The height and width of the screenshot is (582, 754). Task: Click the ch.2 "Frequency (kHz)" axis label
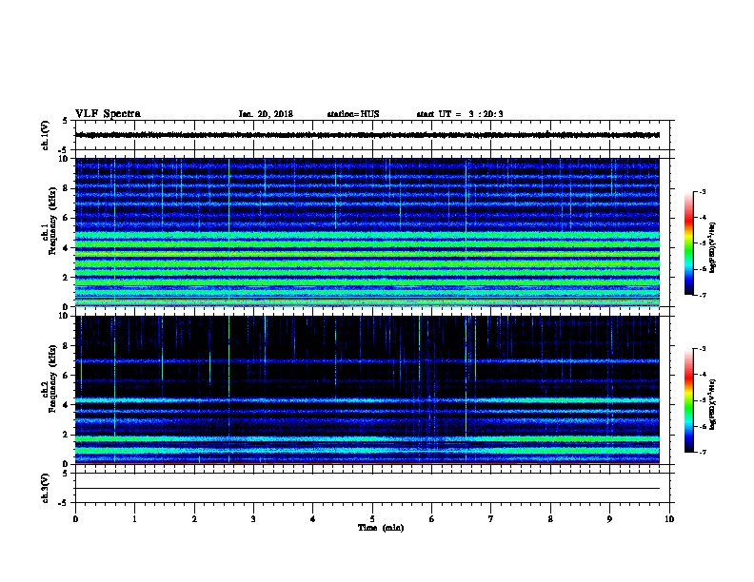click(x=52, y=378)
